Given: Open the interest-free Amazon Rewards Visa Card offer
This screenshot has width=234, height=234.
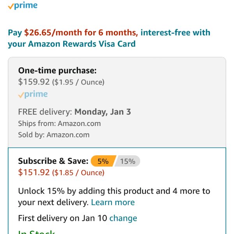Looking at the screenshot, I should coord(109,38).
